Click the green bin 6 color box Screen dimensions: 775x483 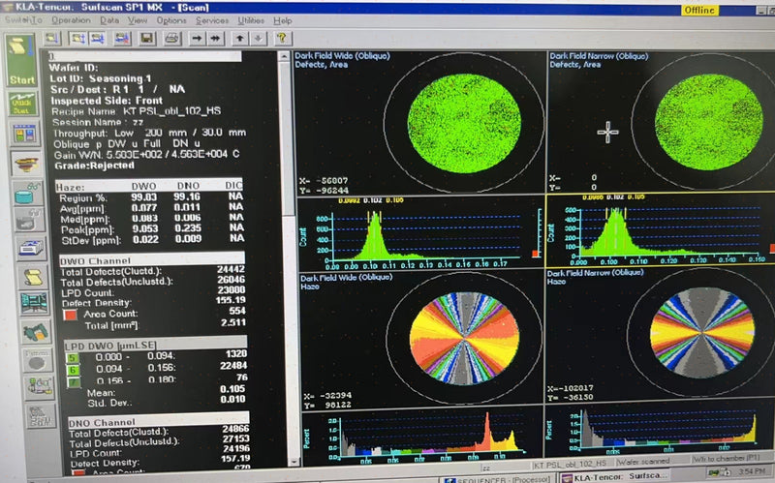point(74,370)
